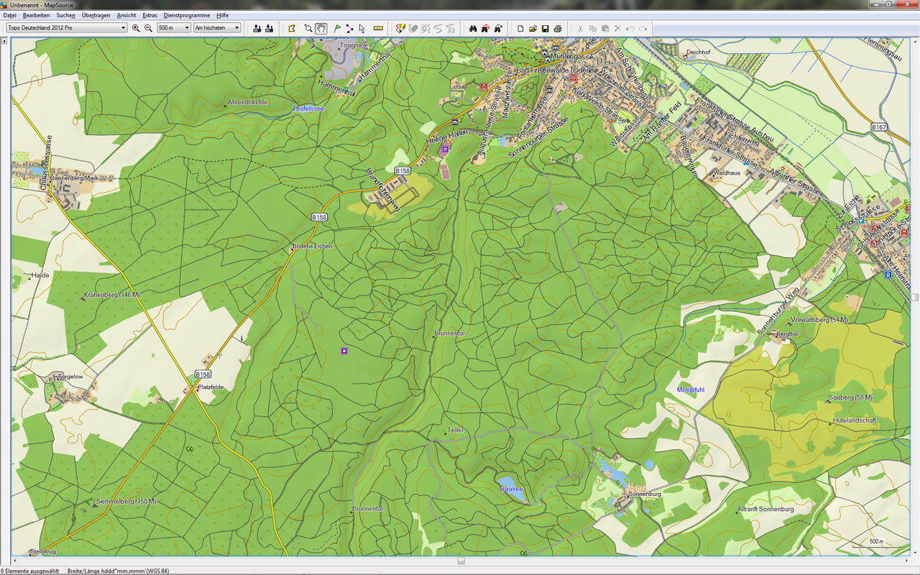The image size is (920, 575).
Task: Save the file with diskette icon
Action: tap(545, 28)
